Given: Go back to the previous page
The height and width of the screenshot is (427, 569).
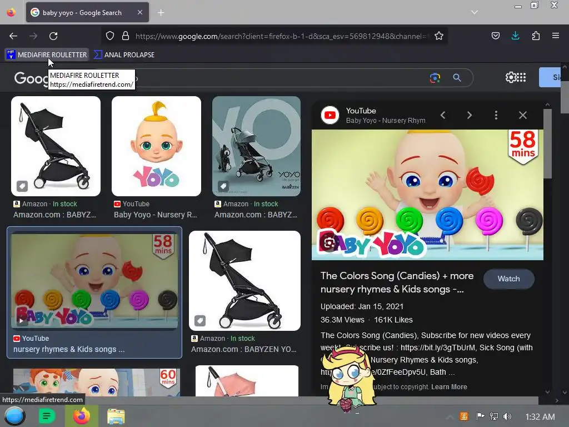Looking at the screenshot, I should point(13,36).
